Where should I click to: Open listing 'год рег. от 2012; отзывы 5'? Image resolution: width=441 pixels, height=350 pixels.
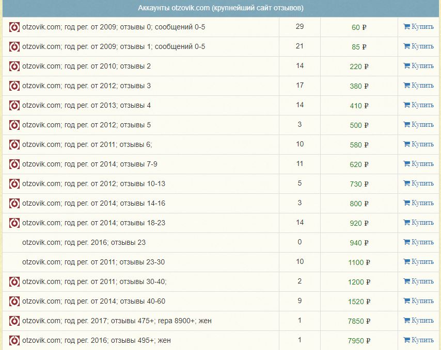tap(86, 125)
